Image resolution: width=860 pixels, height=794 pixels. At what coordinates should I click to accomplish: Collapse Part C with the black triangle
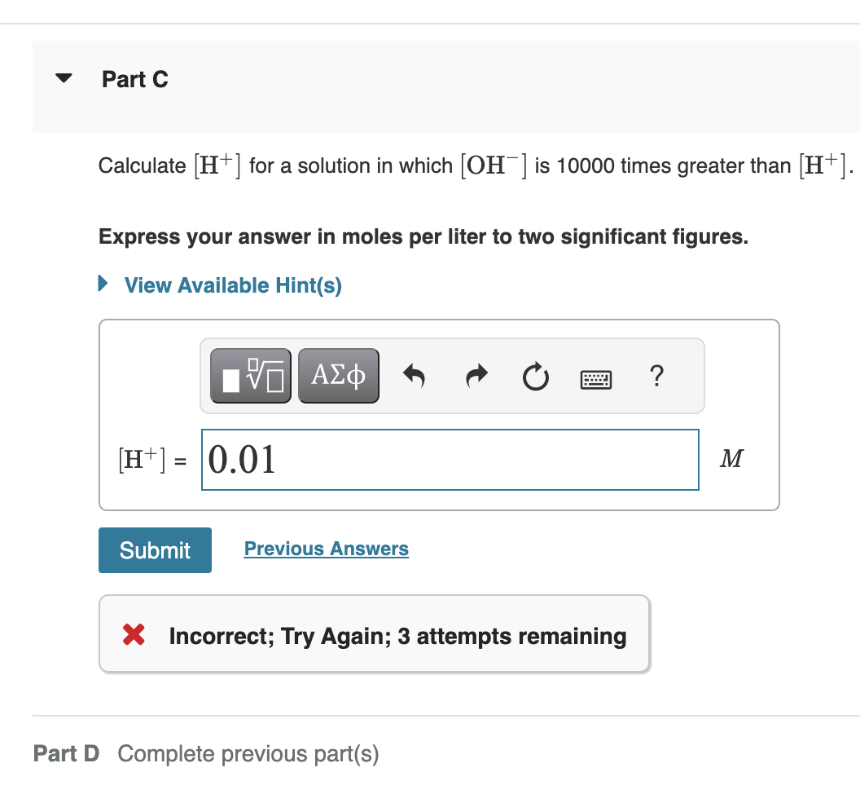click(63, 79)
